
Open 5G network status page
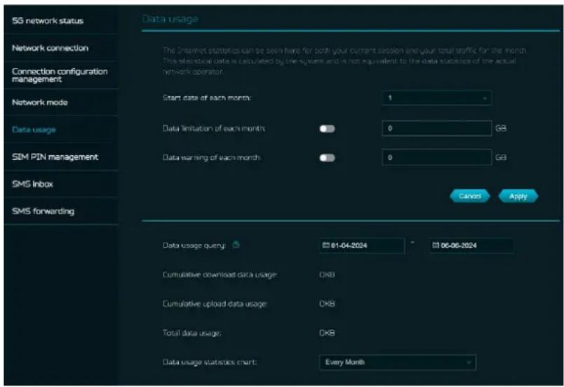48,21
